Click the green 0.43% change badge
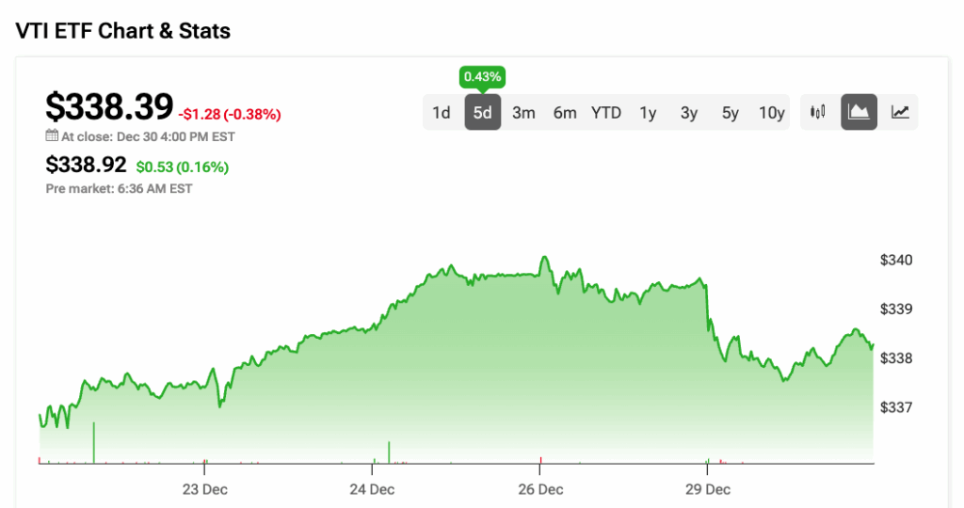Viewport: 964px width, 508px height. [482, 75]
